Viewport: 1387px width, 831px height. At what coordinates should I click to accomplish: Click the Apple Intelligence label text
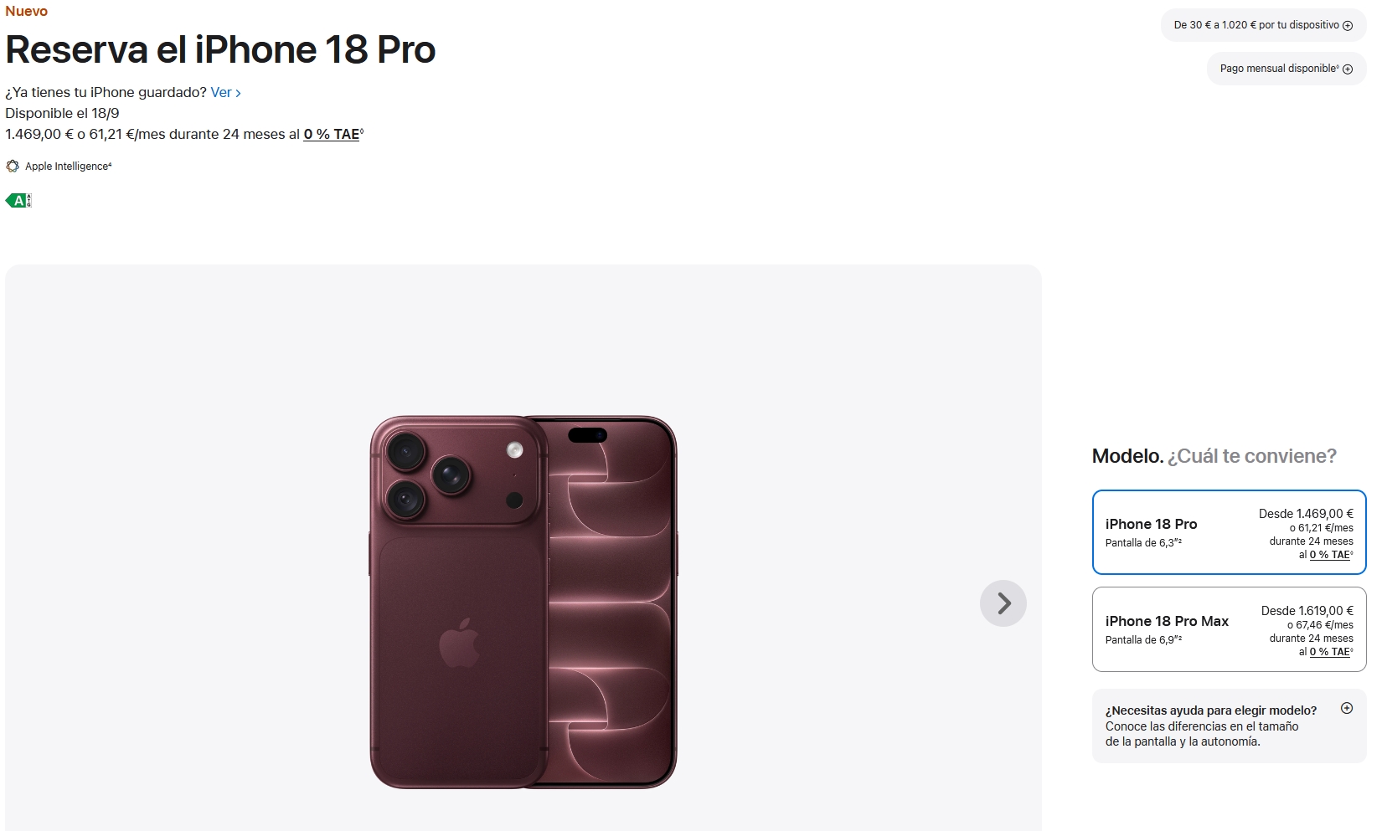click(x=67, y=167)
